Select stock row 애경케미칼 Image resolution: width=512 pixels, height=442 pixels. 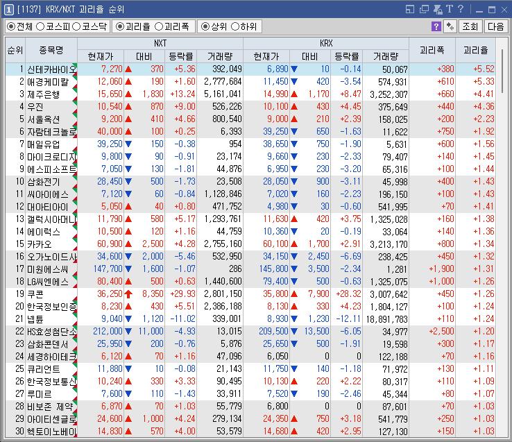[250, 82]
